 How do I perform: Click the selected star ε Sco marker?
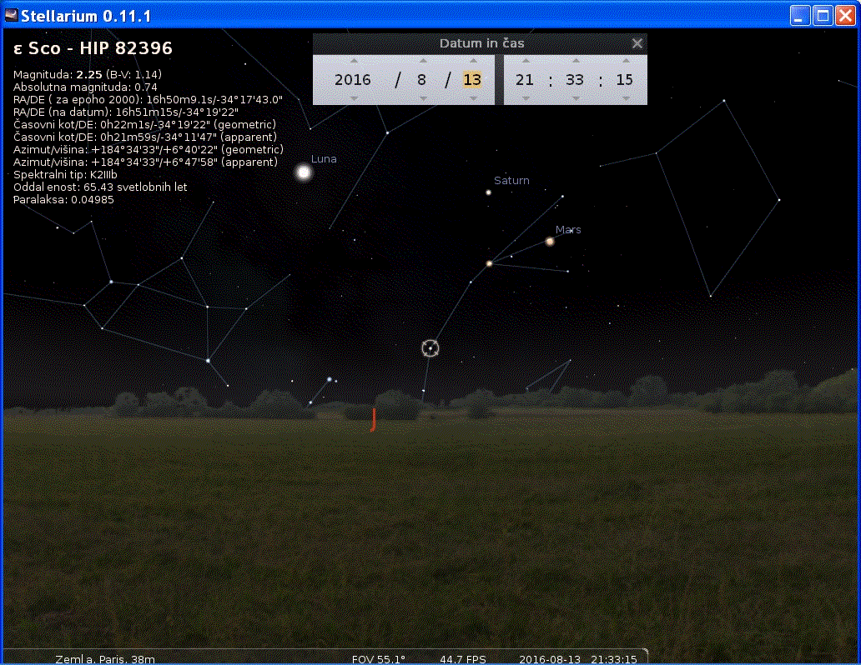click(430, 348)
